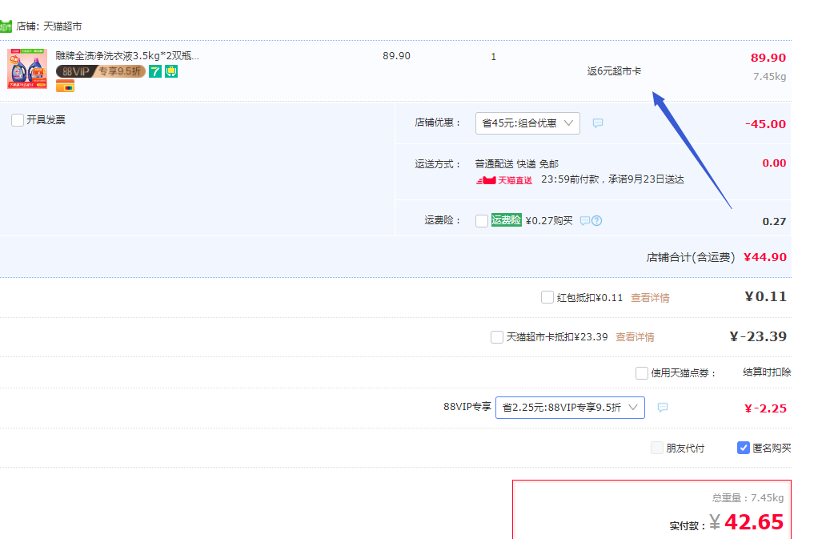
Task: Click the green 7-day return icon
Action: [x=155, y=71]
